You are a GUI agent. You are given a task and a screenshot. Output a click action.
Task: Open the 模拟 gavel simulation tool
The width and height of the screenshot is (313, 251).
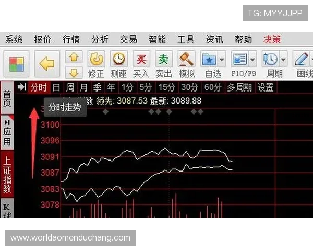[186, 59]
